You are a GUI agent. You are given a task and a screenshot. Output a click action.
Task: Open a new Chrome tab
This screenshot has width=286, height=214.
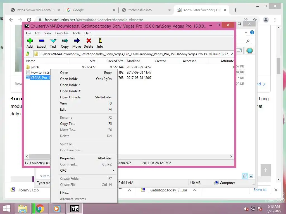click(x=235, y=10)
